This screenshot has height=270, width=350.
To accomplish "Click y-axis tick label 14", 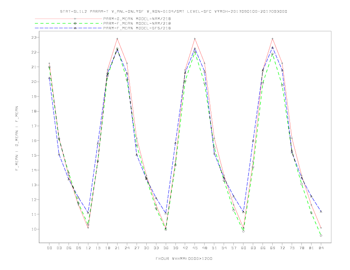I will coord(34,170).
